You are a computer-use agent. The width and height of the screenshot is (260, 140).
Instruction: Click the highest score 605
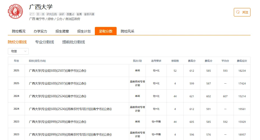192,122
